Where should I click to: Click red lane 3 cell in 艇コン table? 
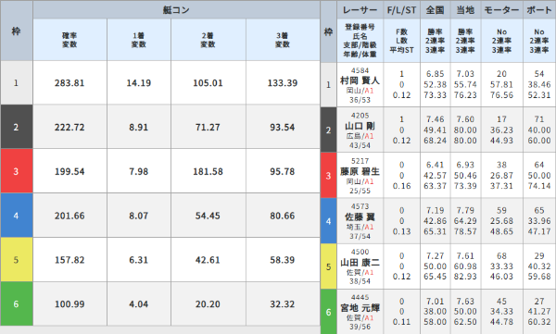[17, 171]
